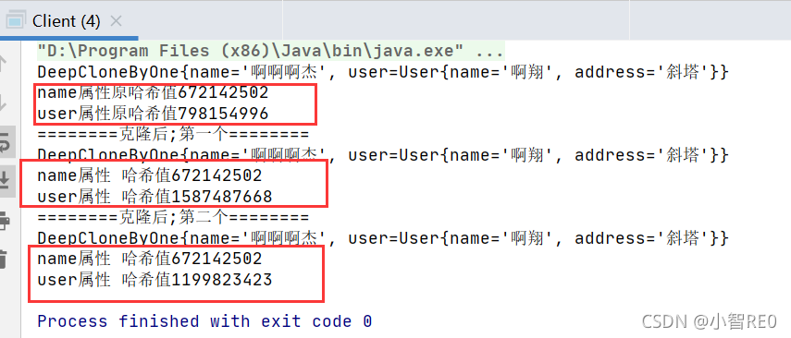Click name hash line above 'user属性 哈希值1199823423'
Viewport: 791px width, 338px height.
pos(150,259)
